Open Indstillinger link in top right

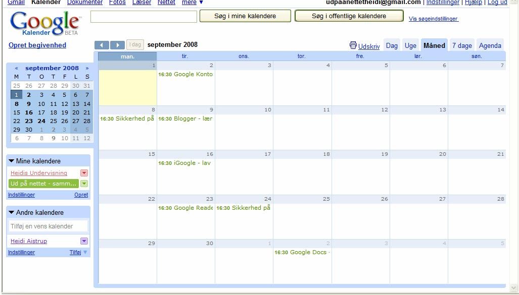pos(443,3)
